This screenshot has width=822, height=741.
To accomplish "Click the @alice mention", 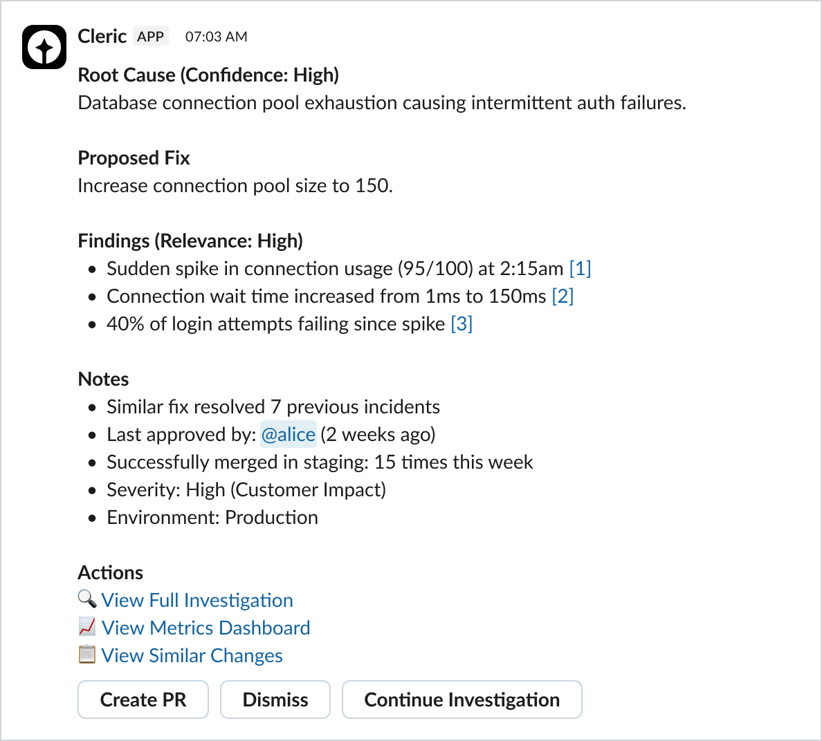I will (289, 434).
